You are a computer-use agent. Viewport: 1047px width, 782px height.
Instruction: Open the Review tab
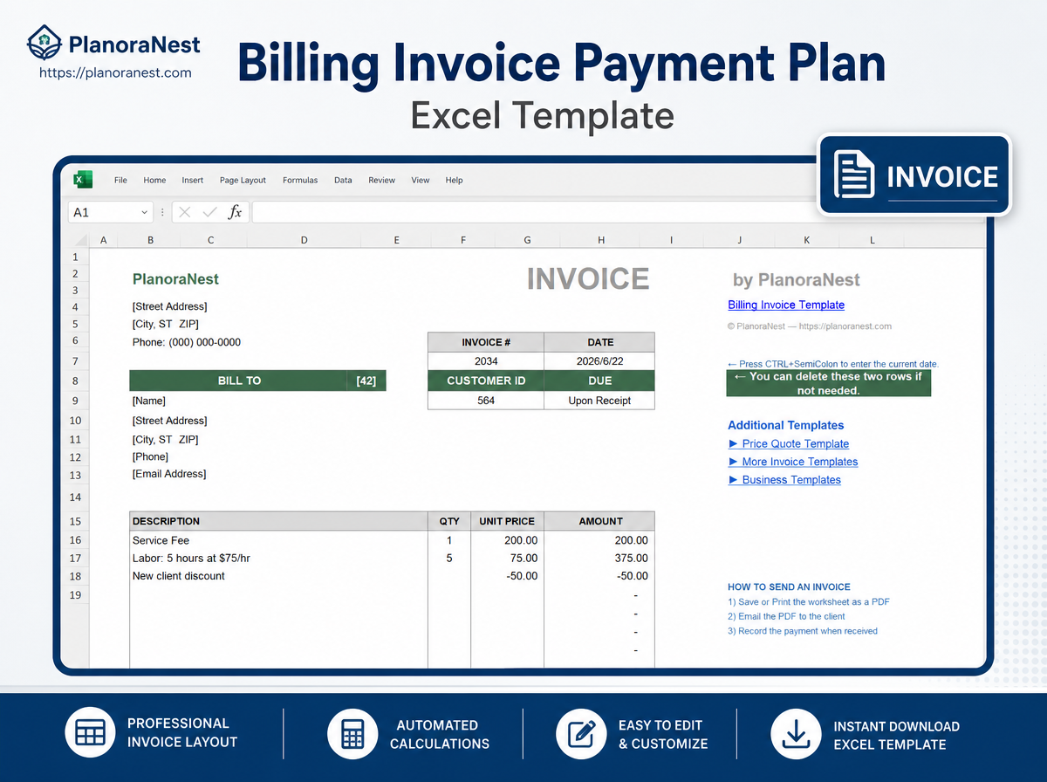(381, 180)
